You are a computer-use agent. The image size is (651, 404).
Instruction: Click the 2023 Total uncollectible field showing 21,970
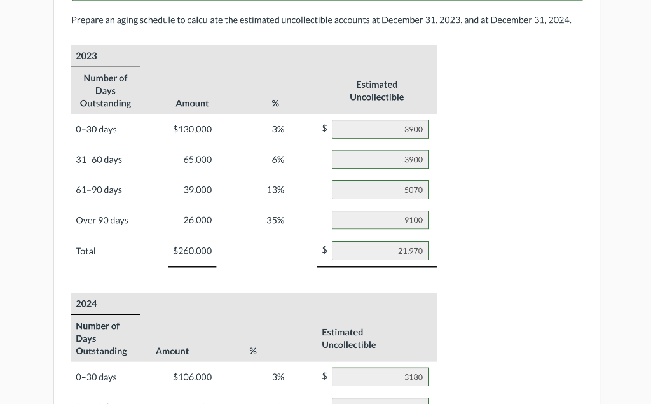(380, 250)
